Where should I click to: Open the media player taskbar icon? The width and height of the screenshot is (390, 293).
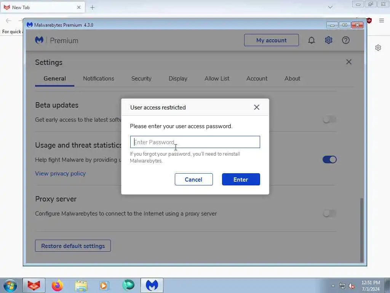click(x=104, y=285)
